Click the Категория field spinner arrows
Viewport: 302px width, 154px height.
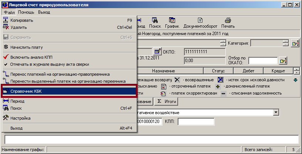(x=285, y=43)
